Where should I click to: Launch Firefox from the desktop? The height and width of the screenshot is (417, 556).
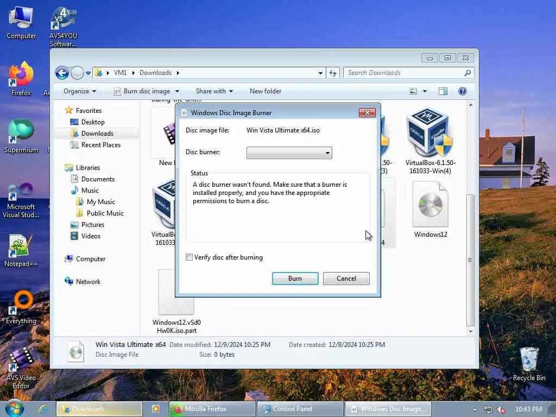[21, 79]
